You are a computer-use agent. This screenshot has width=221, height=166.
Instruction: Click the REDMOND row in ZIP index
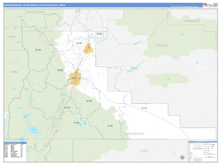pyautogui.click(x=13, y=154)
